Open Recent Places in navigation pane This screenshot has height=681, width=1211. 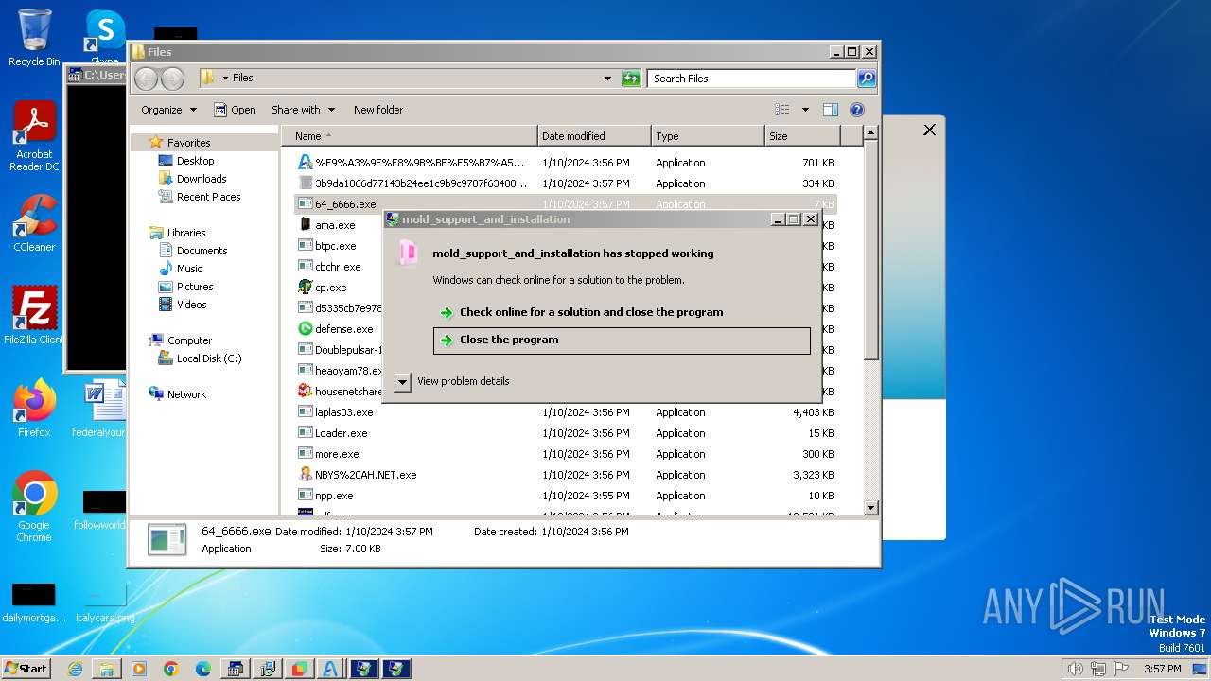point(208,197)
